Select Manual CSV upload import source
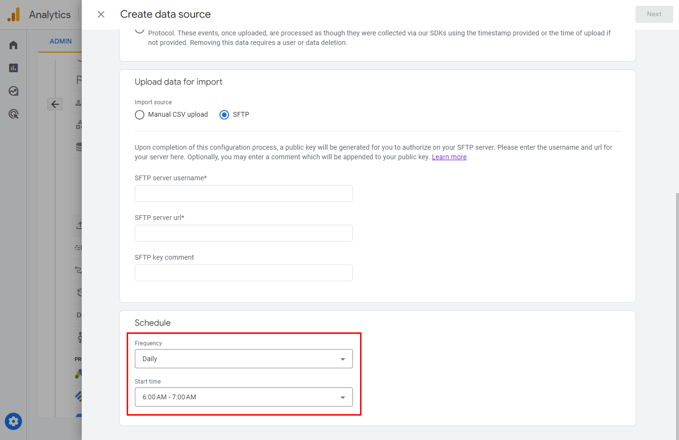This screenshot has width=679, height=440. pyautogui.click(x=140, y=115)
